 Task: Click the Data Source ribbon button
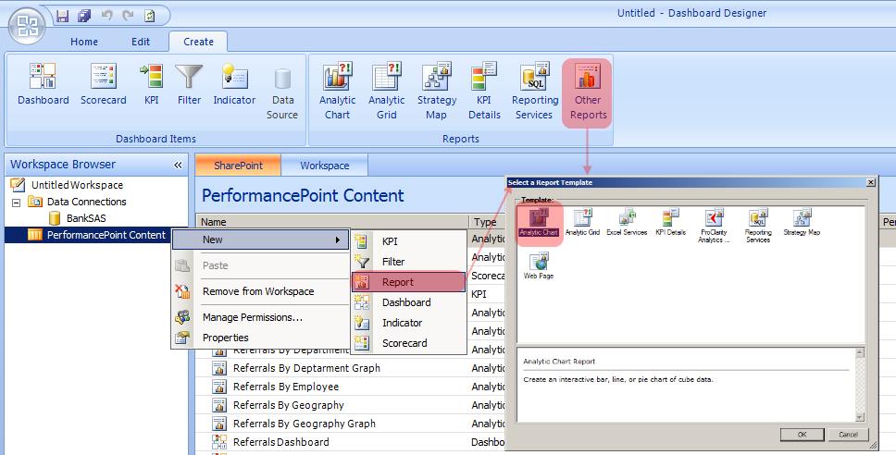282,93
